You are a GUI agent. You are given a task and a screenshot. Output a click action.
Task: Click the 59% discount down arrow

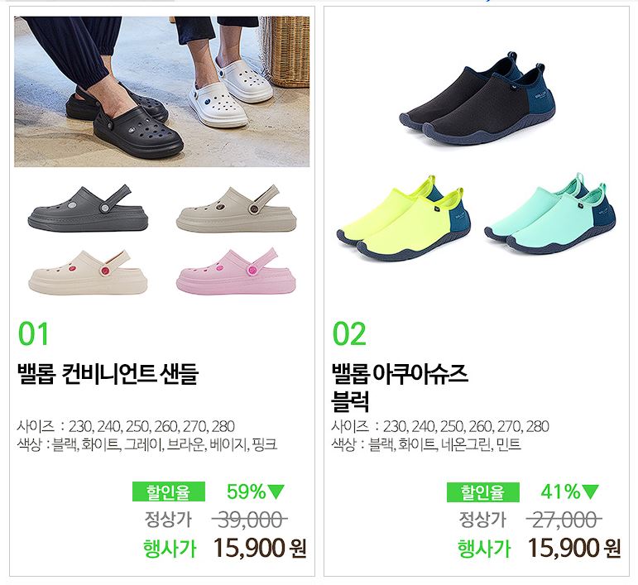pyautogui.click(x=276, y=491)
